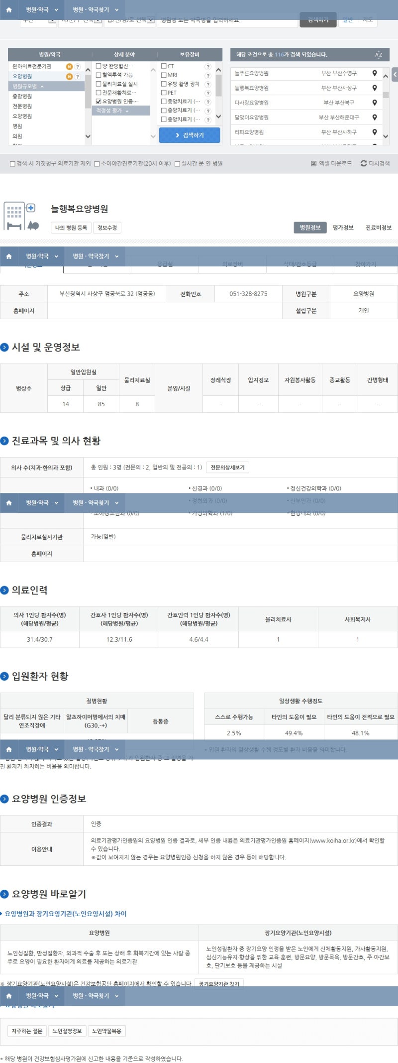The image size is (398, 1063).
Task: Check the 소아야간진료기관(20시 이후) option
Action: 97,164
